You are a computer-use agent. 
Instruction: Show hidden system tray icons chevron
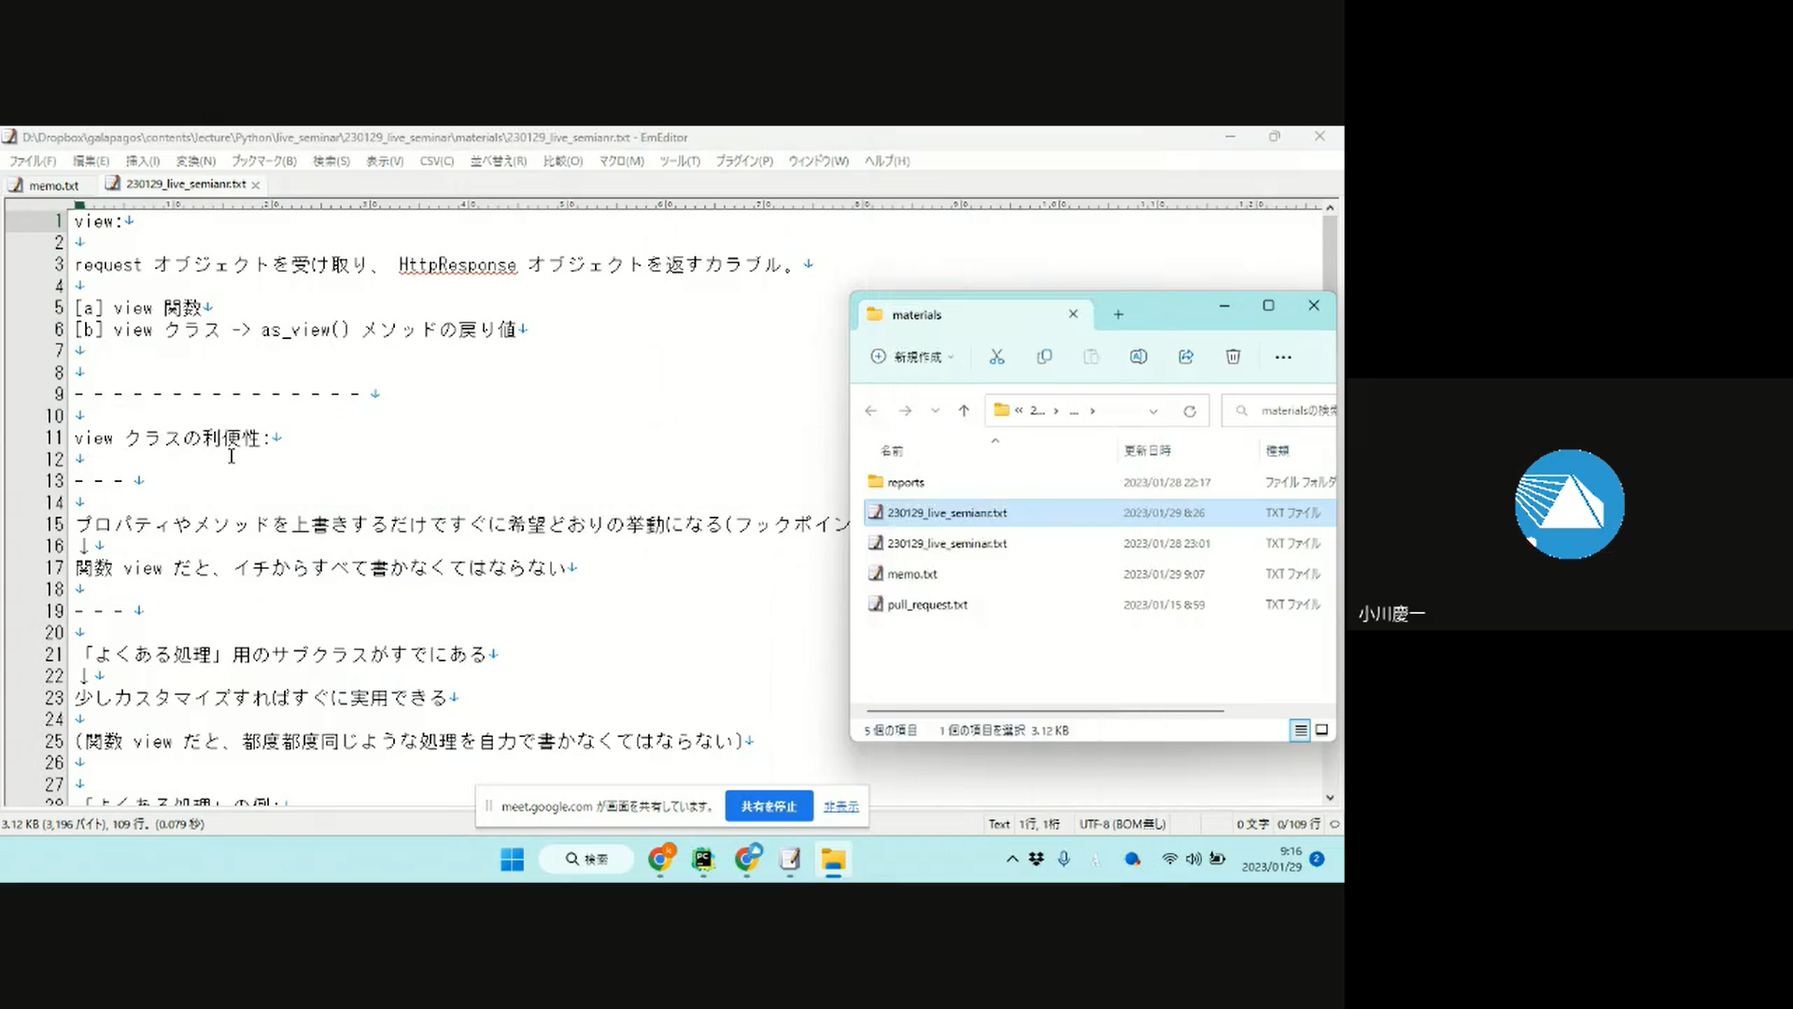click(1012, 860)
